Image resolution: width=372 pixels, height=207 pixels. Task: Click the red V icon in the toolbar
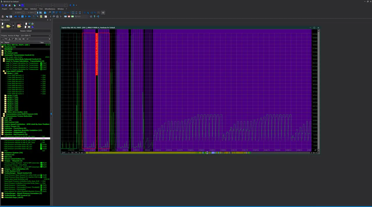[69, 17]
